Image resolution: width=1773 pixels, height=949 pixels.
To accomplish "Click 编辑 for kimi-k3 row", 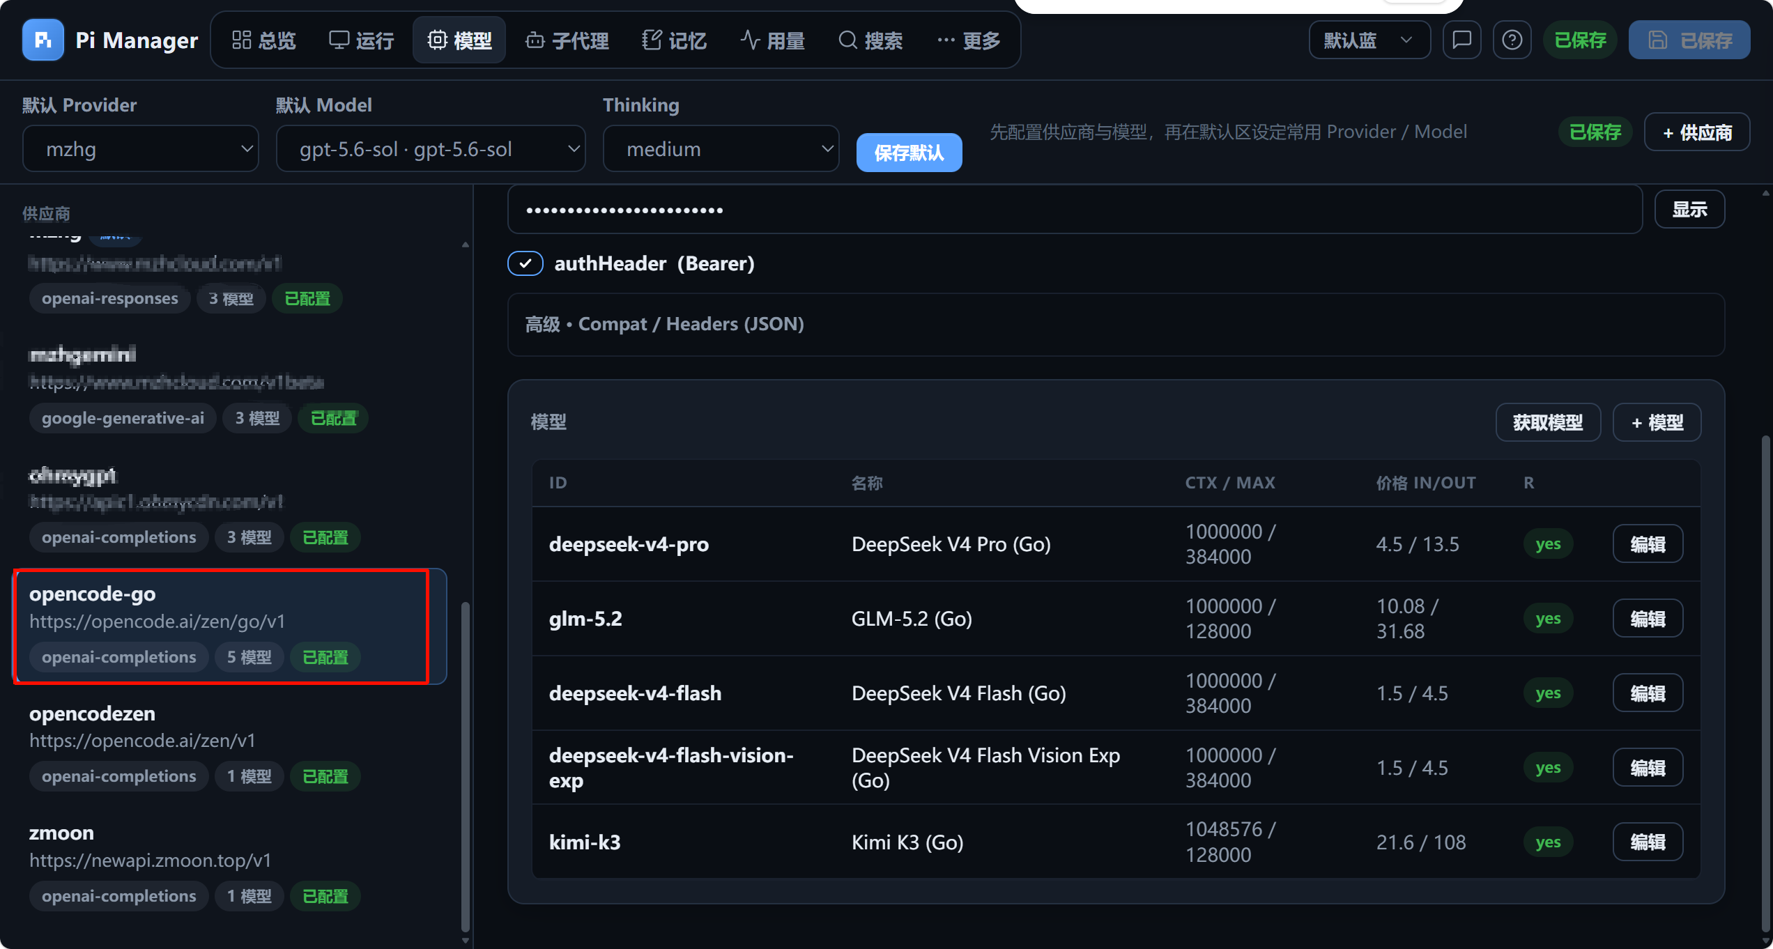I will [x=1648, y=842].
